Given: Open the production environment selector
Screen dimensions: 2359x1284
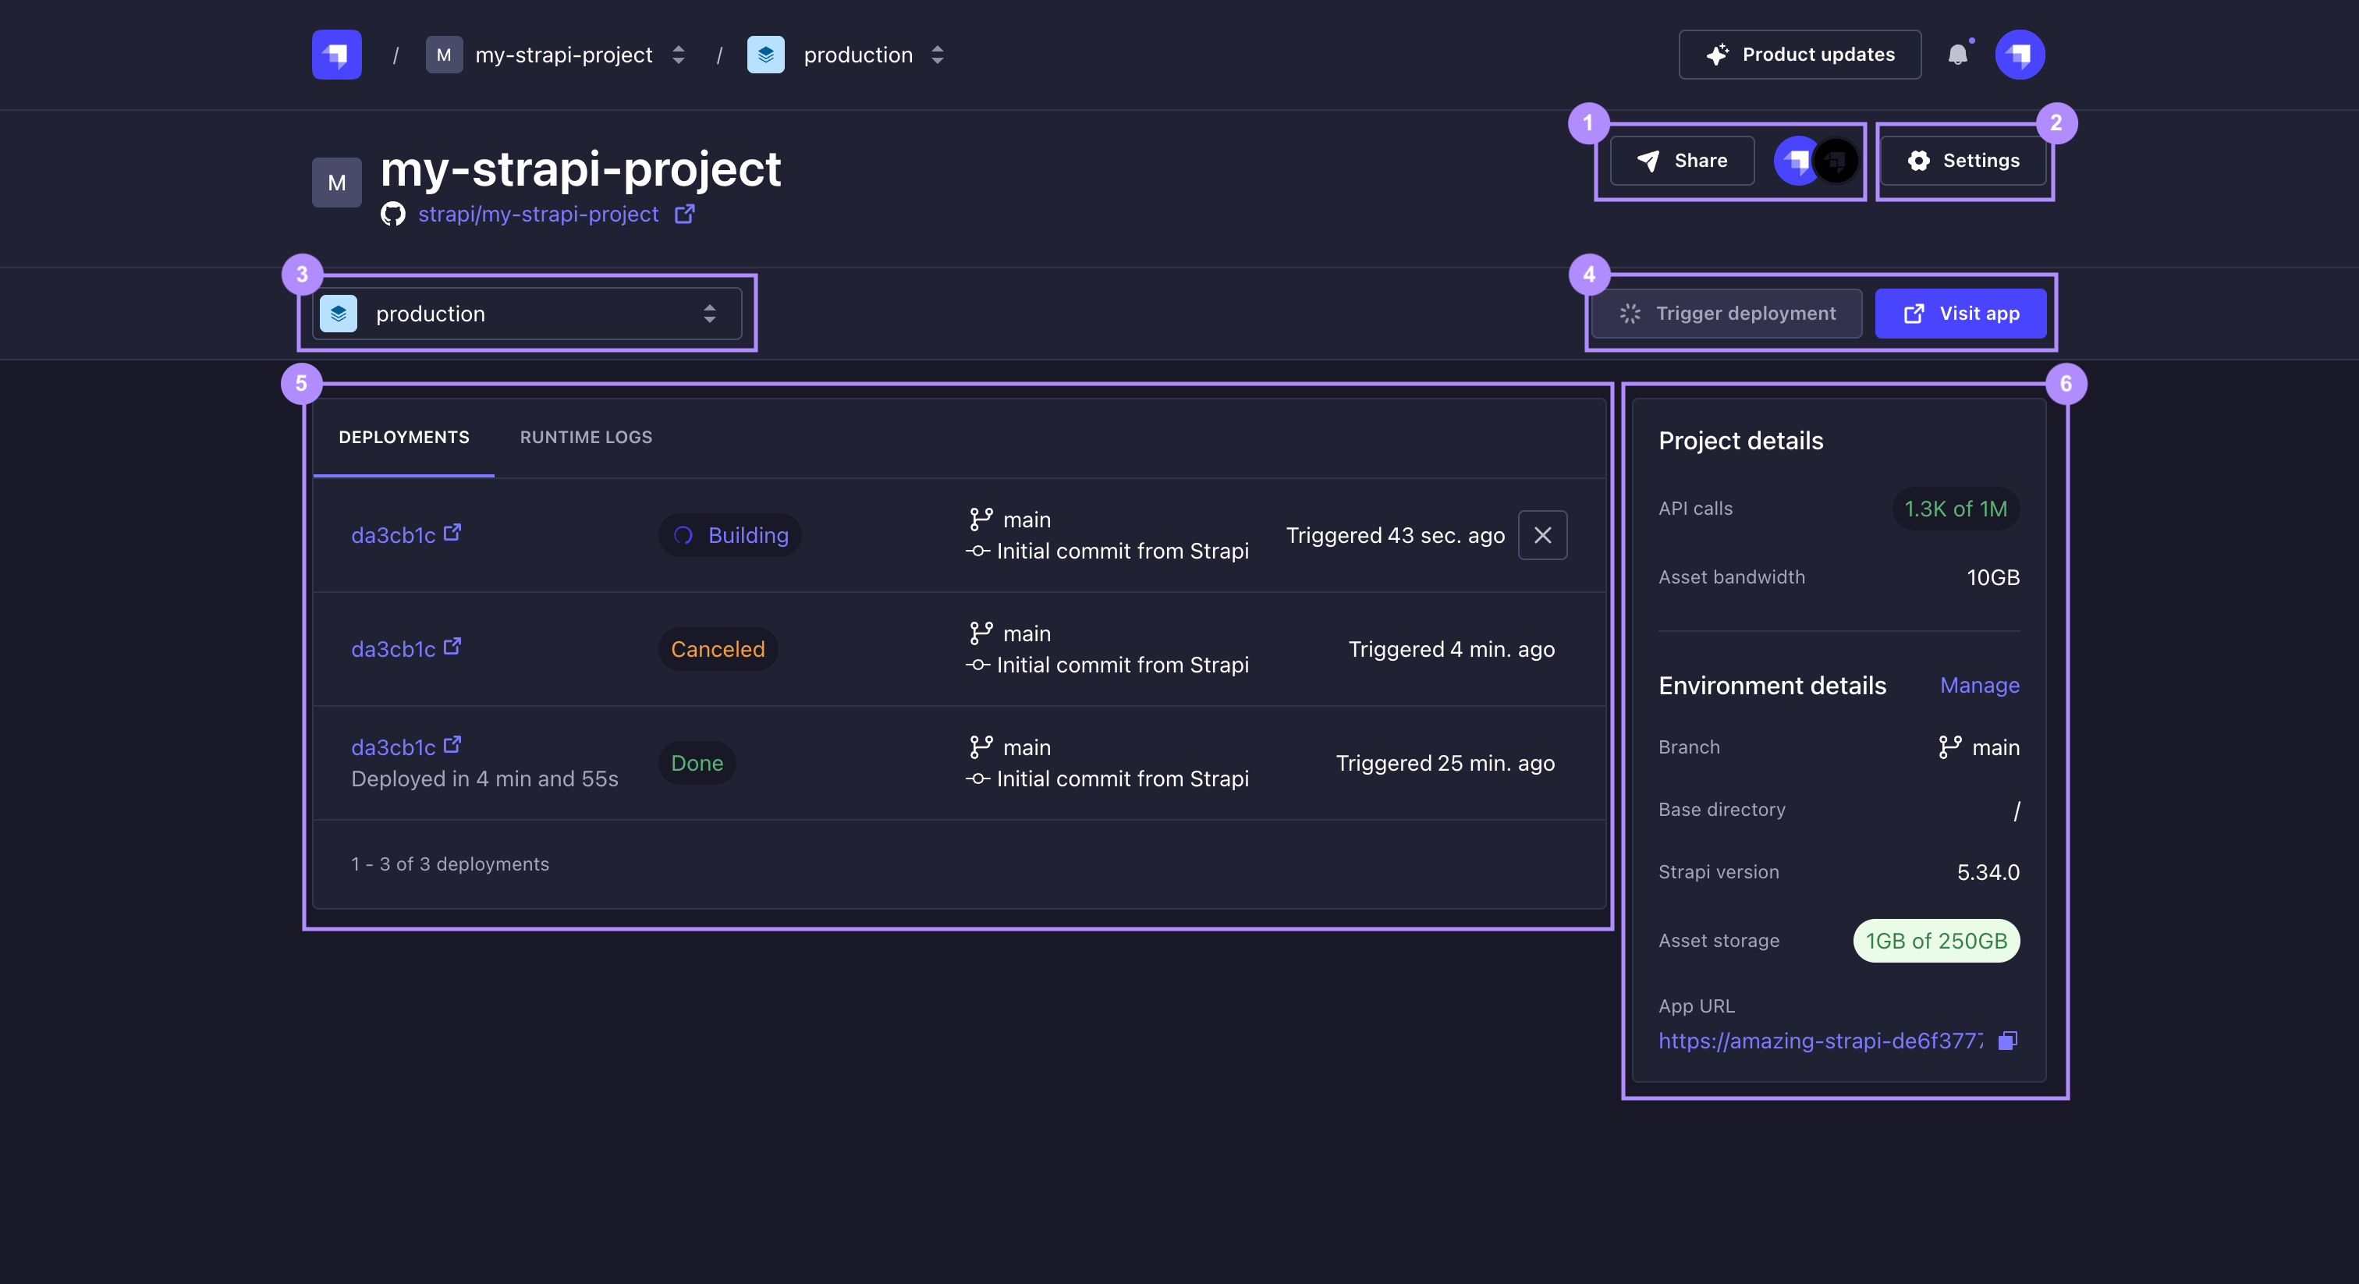Looking at the screenshot, I should 528,314.
